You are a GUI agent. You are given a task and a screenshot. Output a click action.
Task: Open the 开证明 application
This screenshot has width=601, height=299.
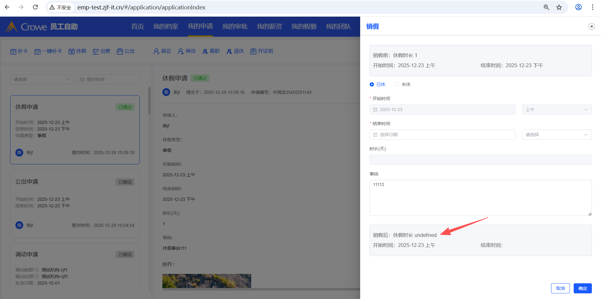[x=262, y=51]
